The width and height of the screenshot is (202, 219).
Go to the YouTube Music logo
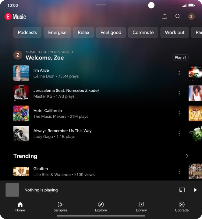tap(15, 17)
